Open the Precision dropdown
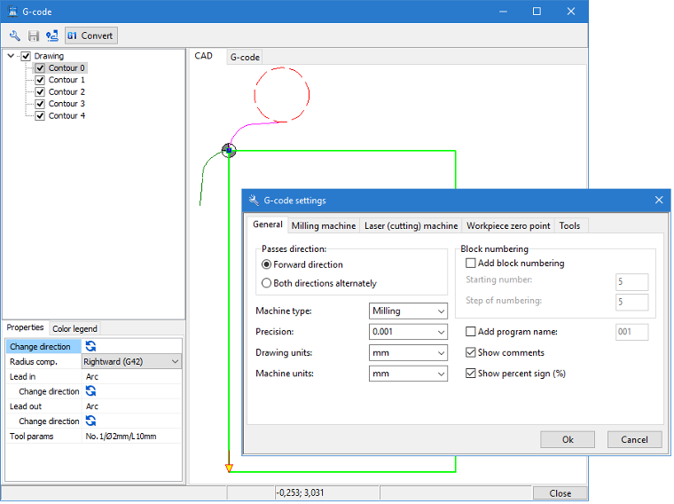 [408, 332]
